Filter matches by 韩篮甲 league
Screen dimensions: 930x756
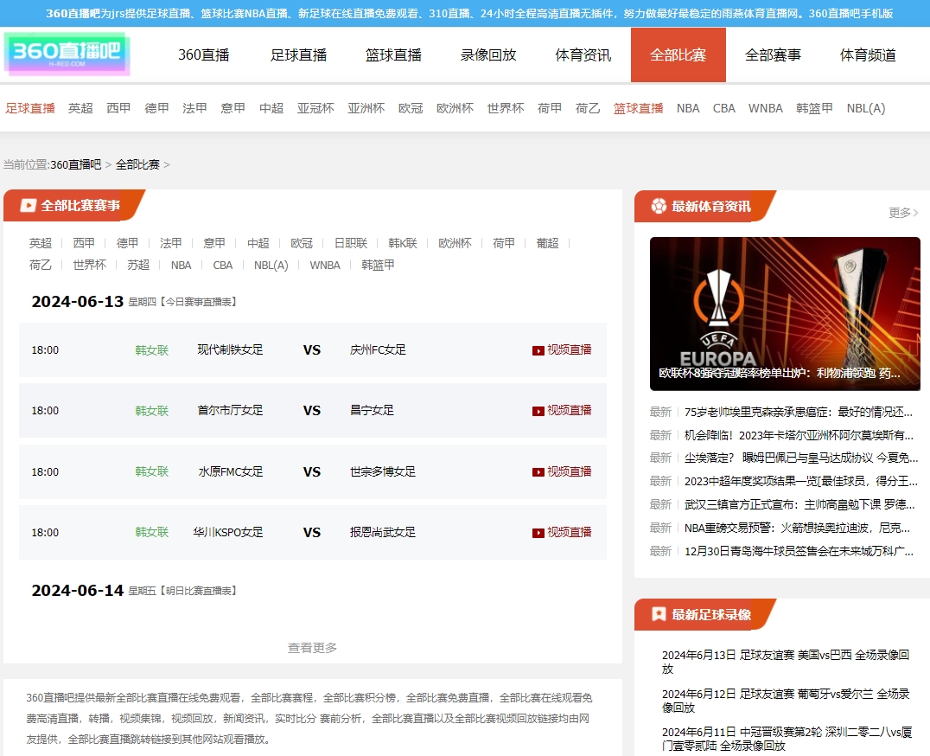pyautogui.click(x=378, y=265)
